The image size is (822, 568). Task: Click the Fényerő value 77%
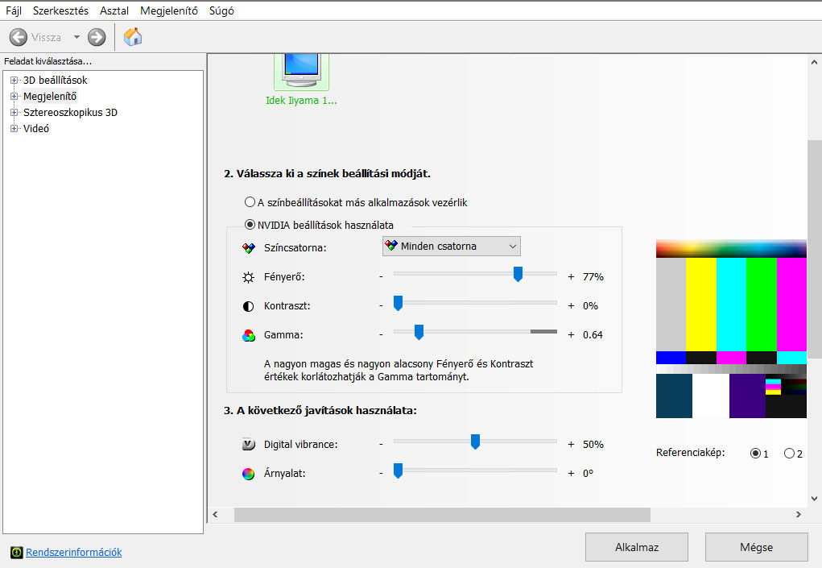[x=593, y=276]
